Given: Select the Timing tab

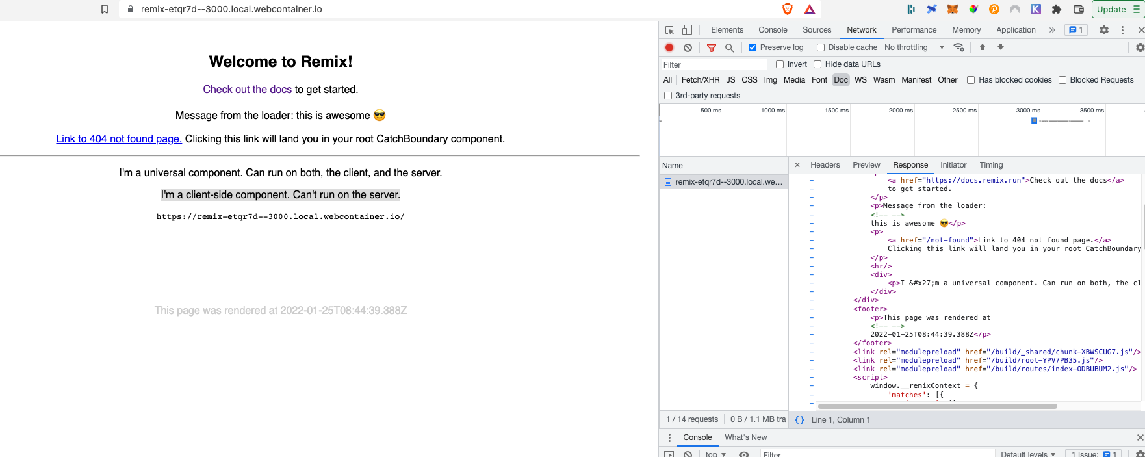Looking at the screenshot, I should pyautogui.click(x=991, y=165).
